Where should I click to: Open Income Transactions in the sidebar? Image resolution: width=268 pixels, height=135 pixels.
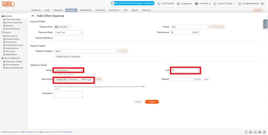14,22
